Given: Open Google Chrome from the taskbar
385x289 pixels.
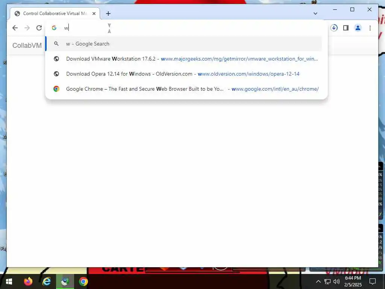Looking at the screenshot, I should click(x=83, y=281).
